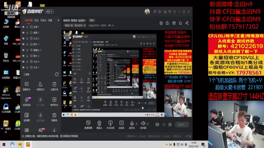This screenshot has width=264, height=148.
Task: Hide the 全屏 1 source
Action: (x=23, y=27)
